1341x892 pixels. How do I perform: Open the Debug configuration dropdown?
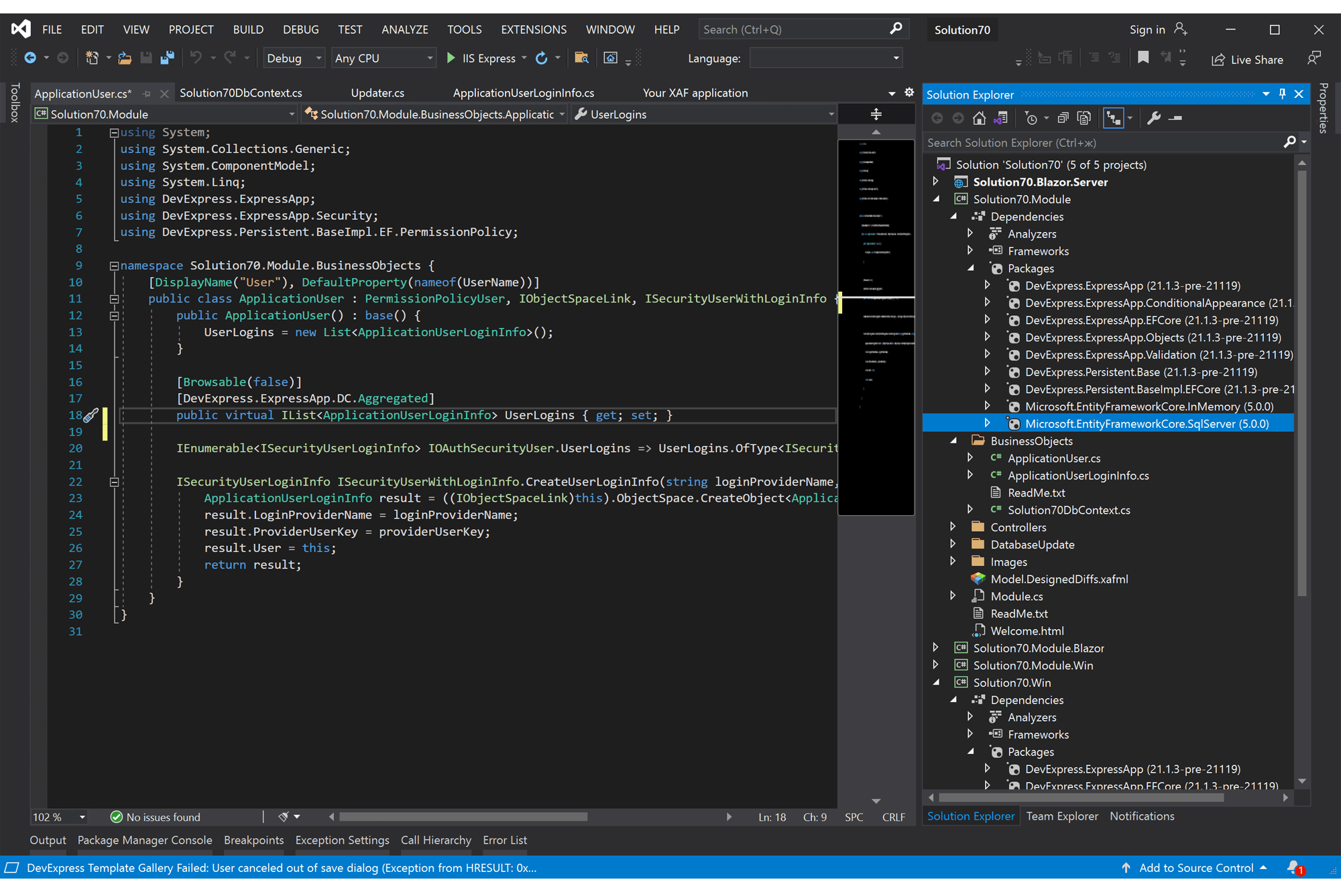292,58
